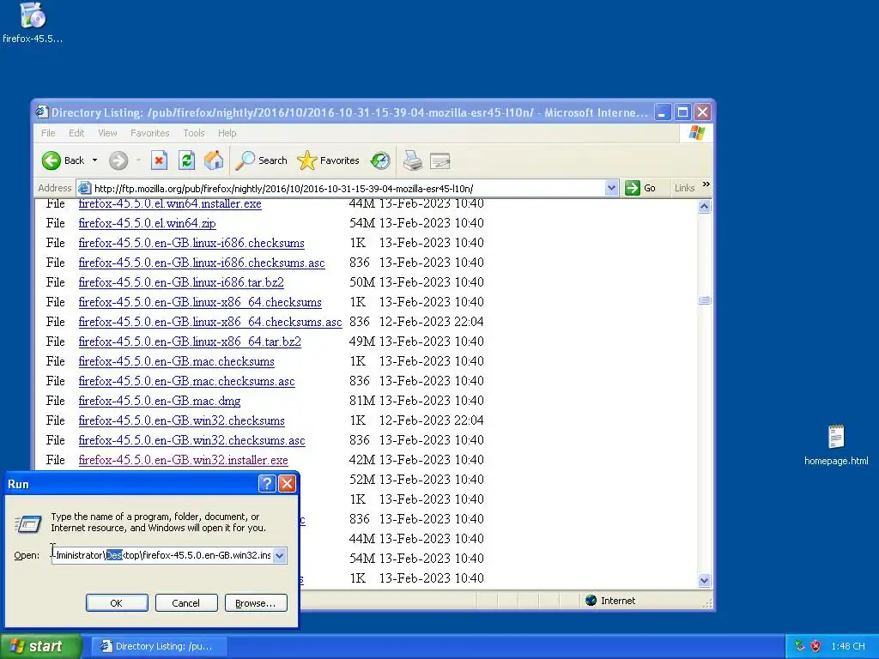Click OK in the Run dialog
This screenshot has height=659, width=879.
(x=117, y=603)
